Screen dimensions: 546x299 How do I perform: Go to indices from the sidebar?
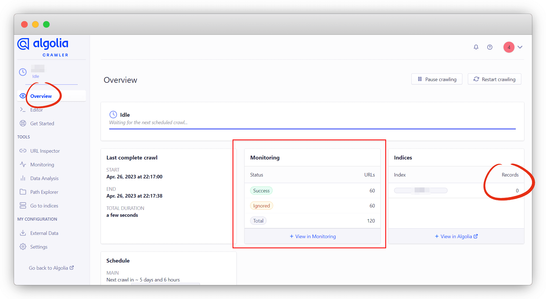point(44,206)
